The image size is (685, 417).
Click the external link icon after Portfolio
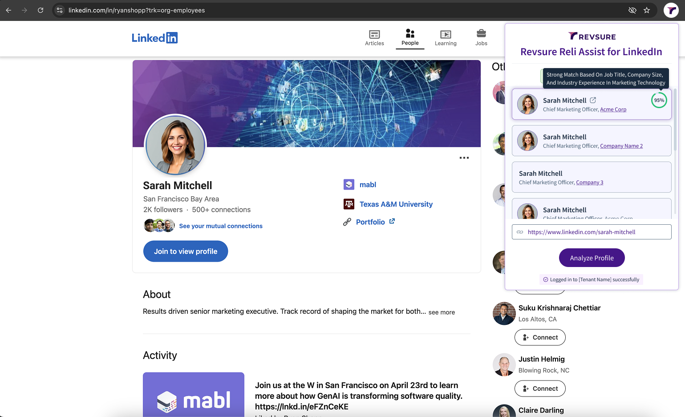pyautogui.click(x=392, y=221)
